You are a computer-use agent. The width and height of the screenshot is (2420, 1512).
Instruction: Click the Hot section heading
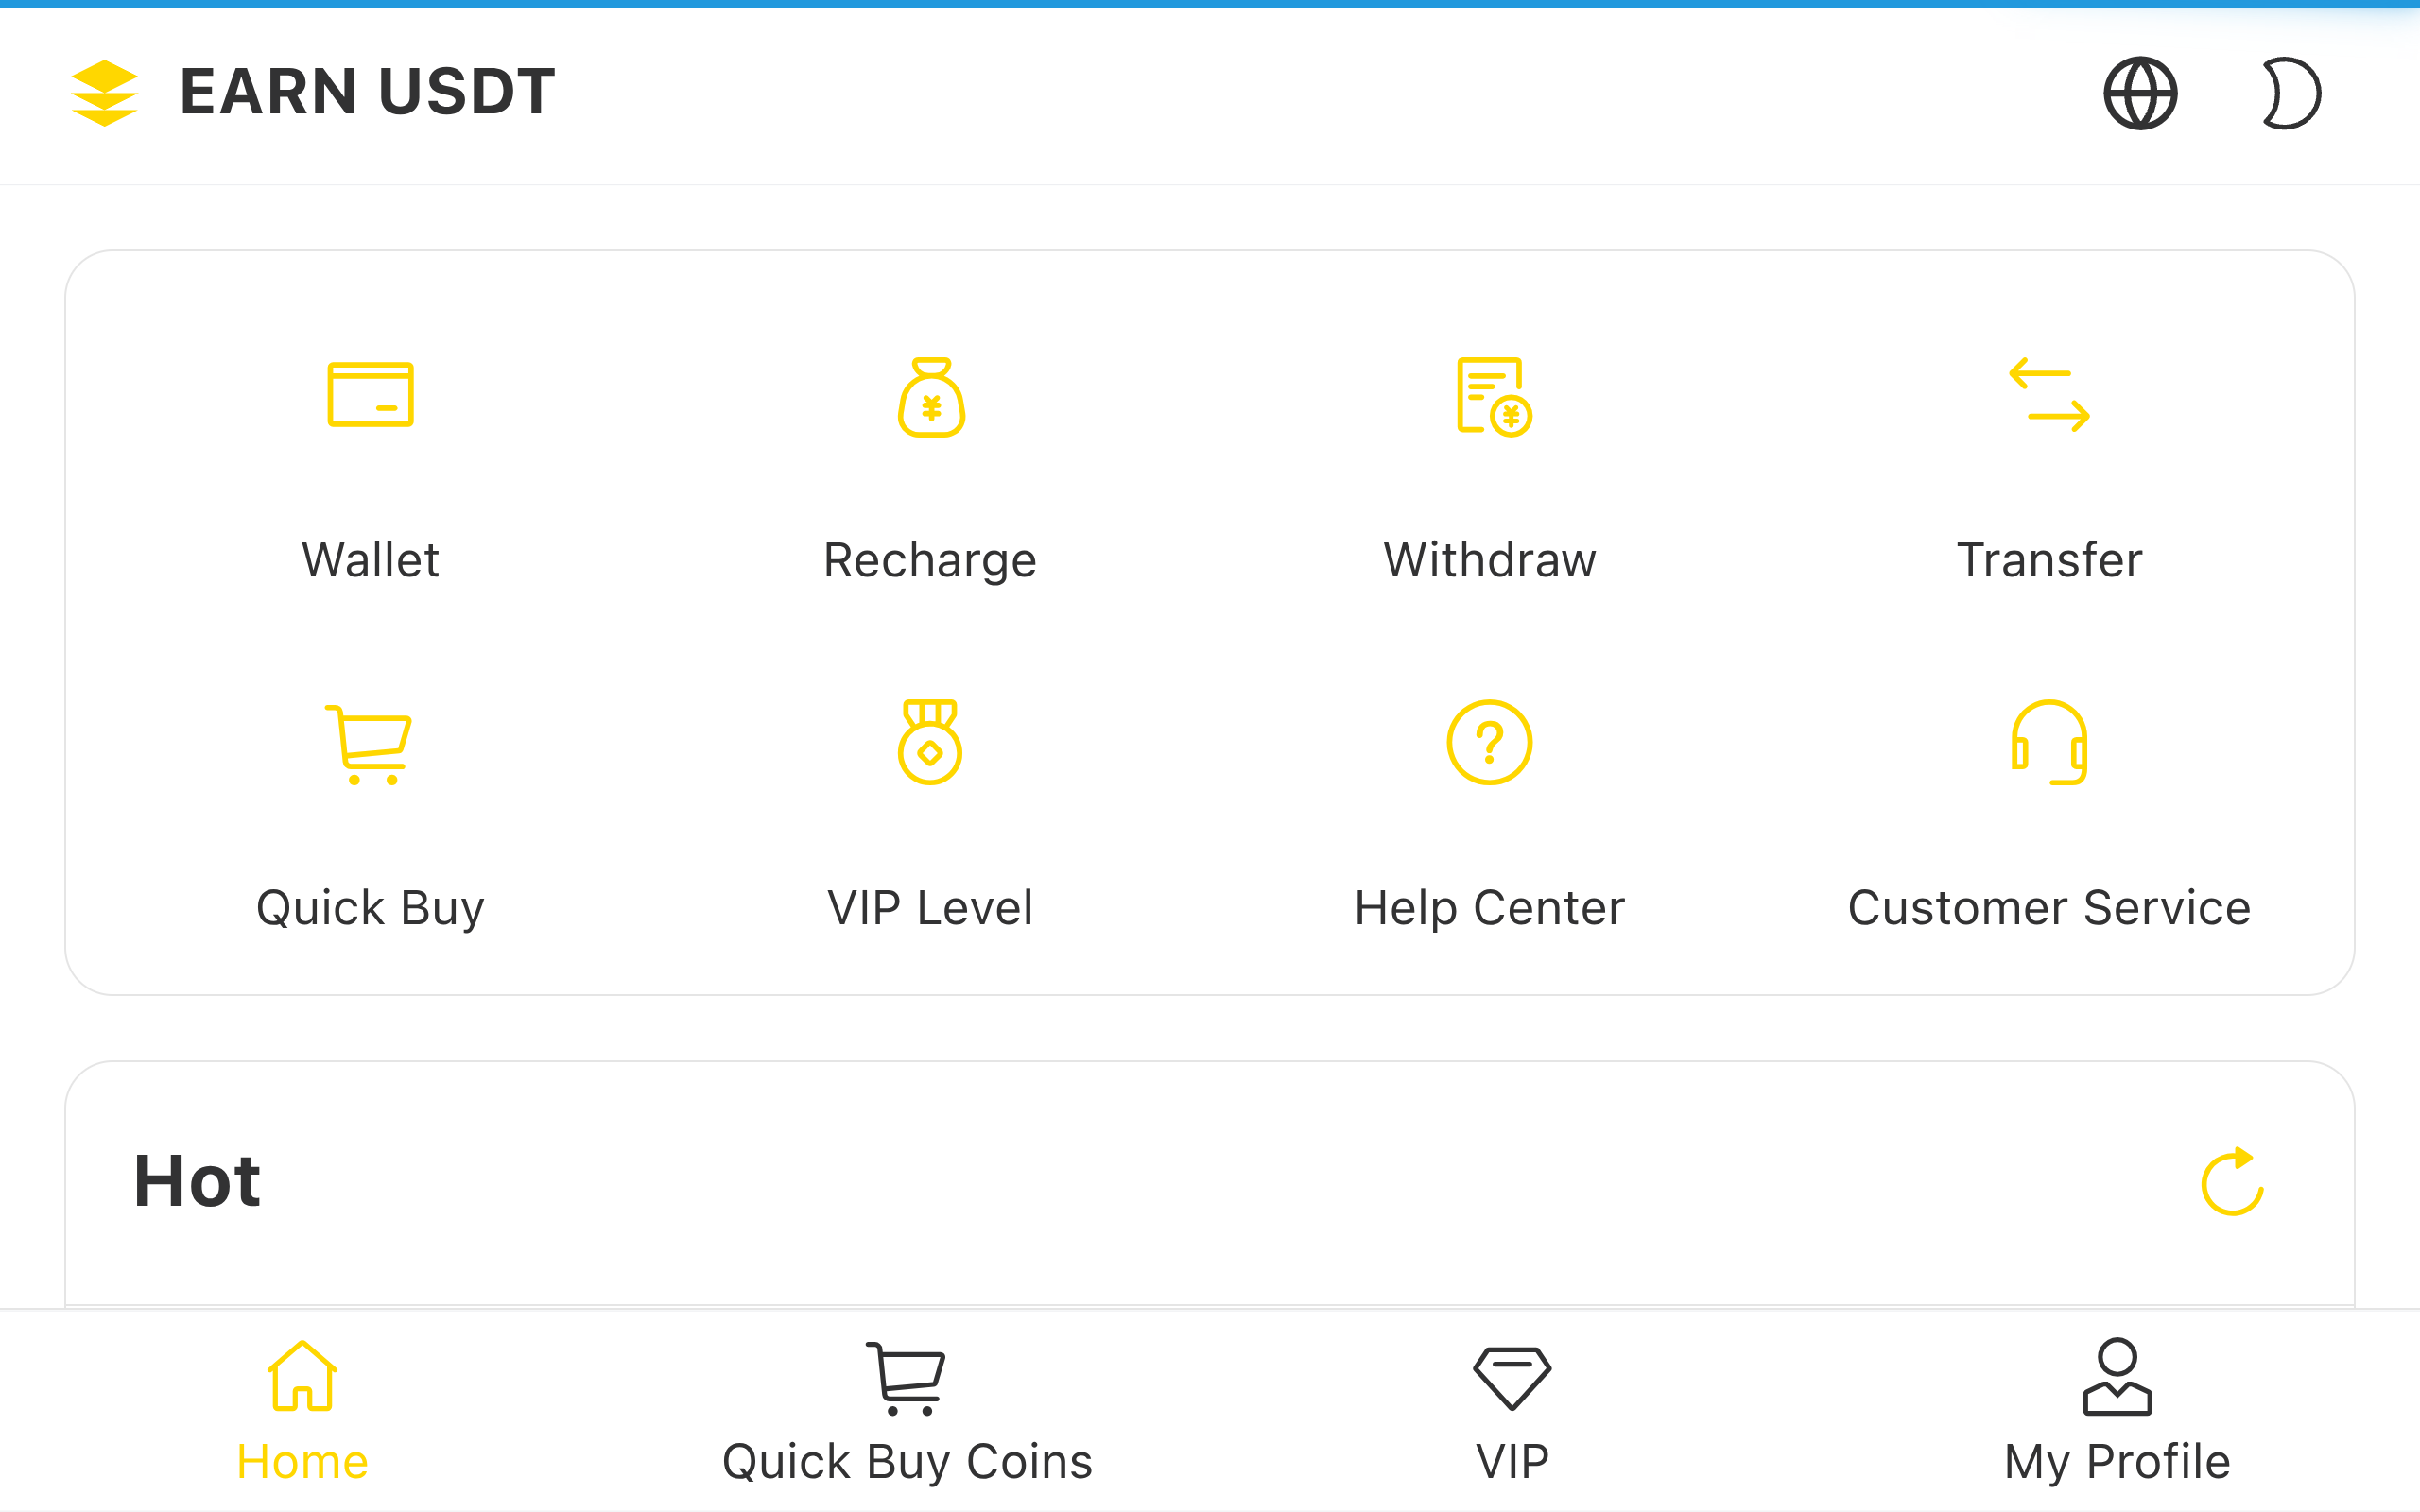click(197, 1181)
